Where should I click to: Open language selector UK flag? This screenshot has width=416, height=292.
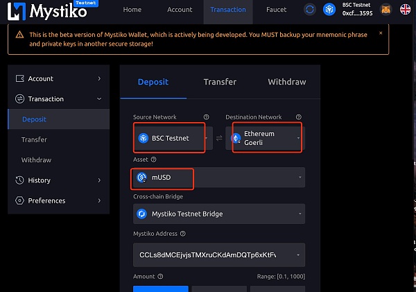point(405,10)
